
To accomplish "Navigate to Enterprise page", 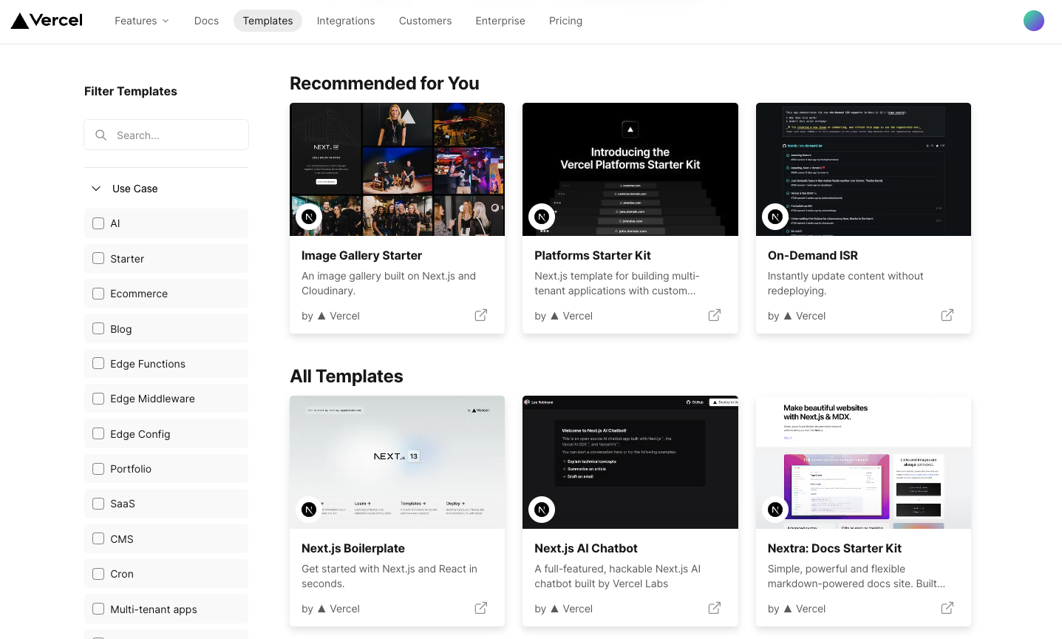I will pyautogui.click(x=500, y=21).
